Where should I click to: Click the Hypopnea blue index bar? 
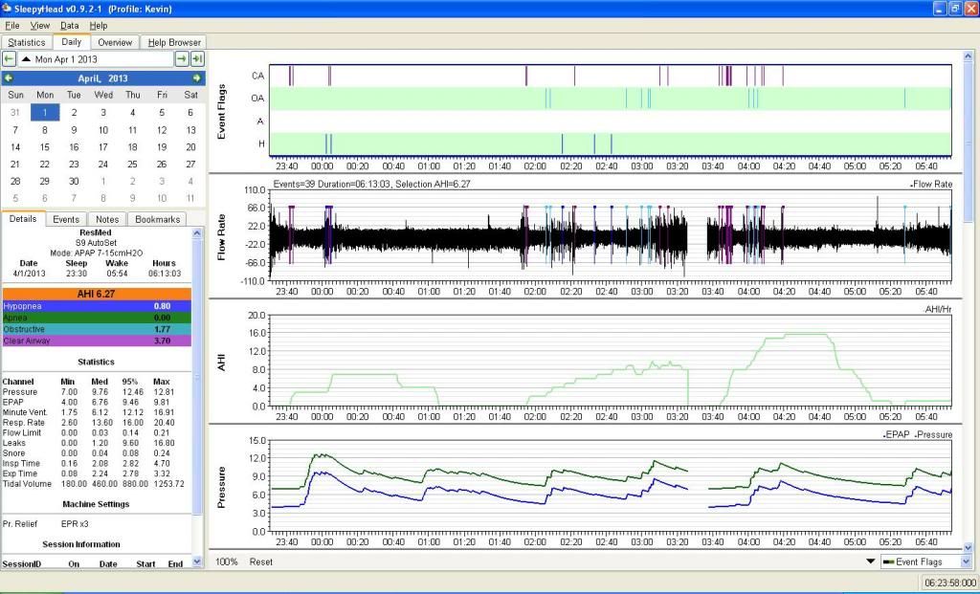97,306
